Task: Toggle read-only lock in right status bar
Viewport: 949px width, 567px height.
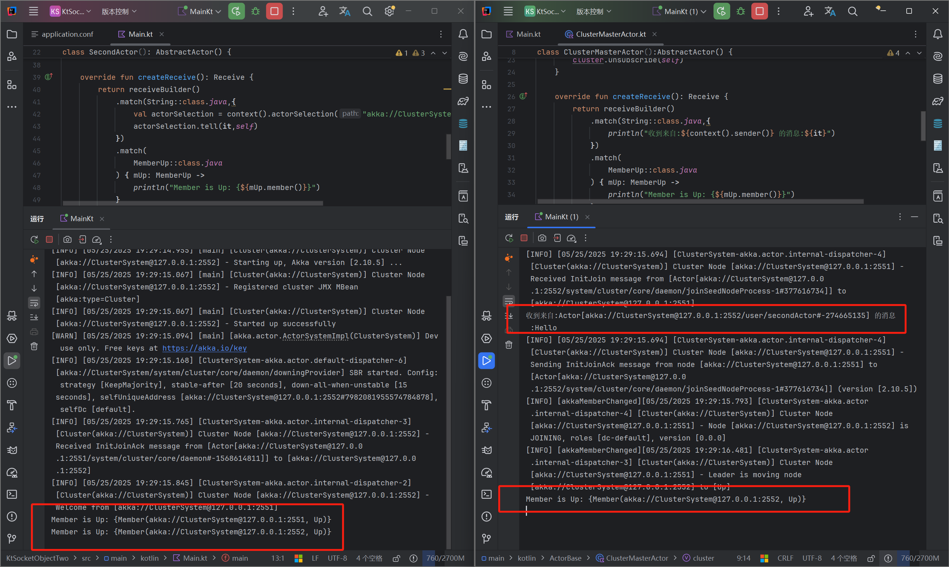Action: 871,558
